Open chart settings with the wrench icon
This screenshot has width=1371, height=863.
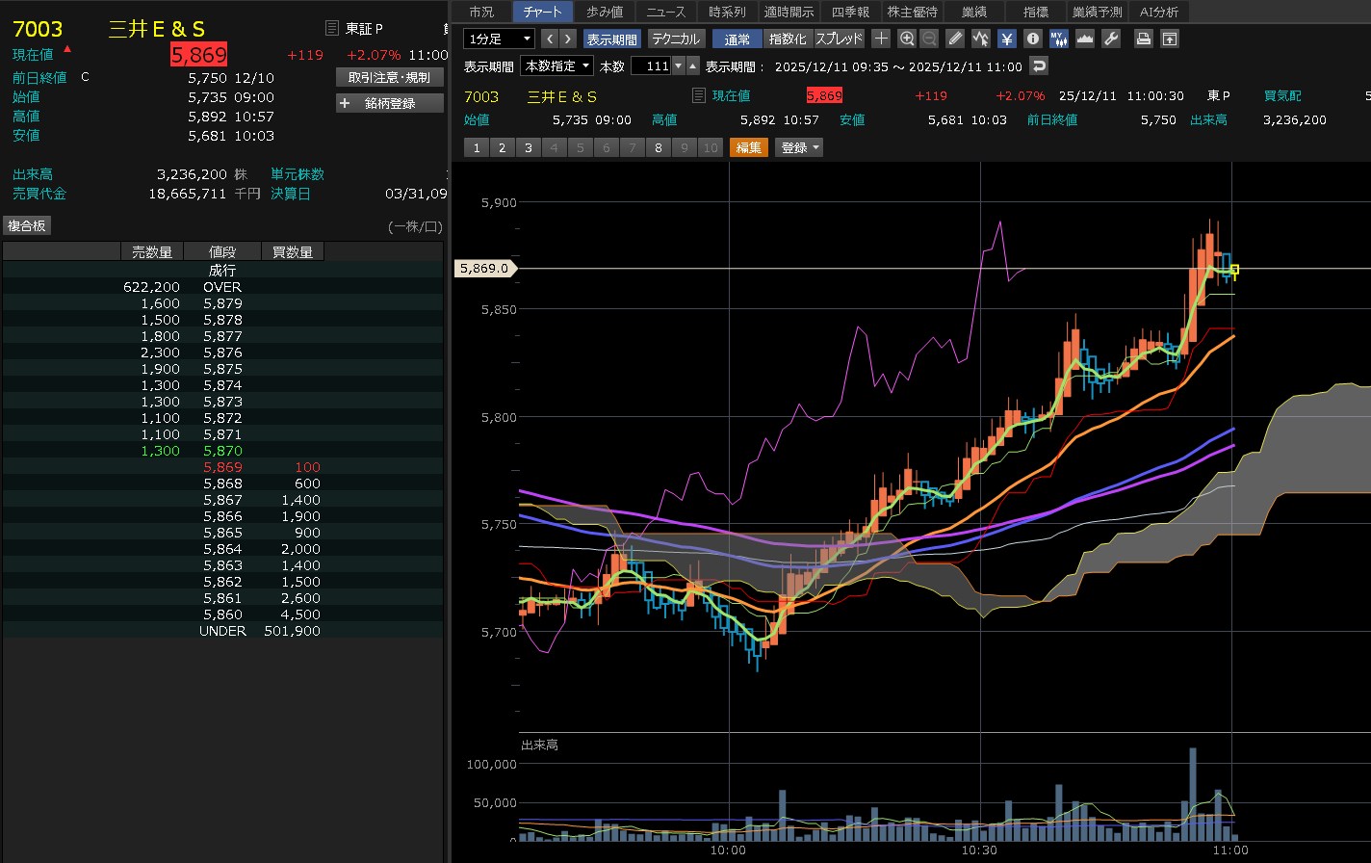click(x=1110, y=39)
